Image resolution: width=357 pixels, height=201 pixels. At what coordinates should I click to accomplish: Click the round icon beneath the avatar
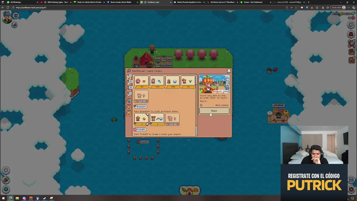(14, 25)
